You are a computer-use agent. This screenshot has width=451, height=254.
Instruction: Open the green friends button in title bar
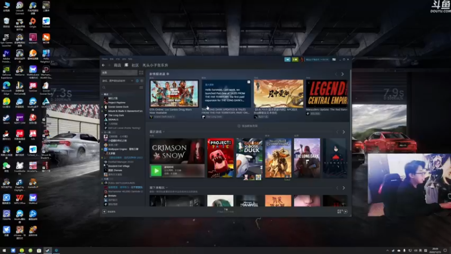[x=295, y=59]
